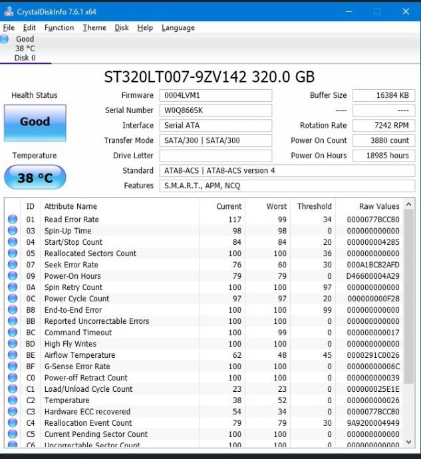This screenshot has height=459, width=421.
Task: Click the status orb for Power-On Hours
Action: pyautogui.click(x=13, y=276)
